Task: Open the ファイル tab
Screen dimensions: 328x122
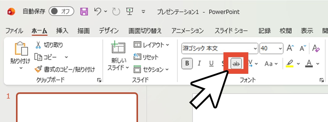Action: coord(14,31)
